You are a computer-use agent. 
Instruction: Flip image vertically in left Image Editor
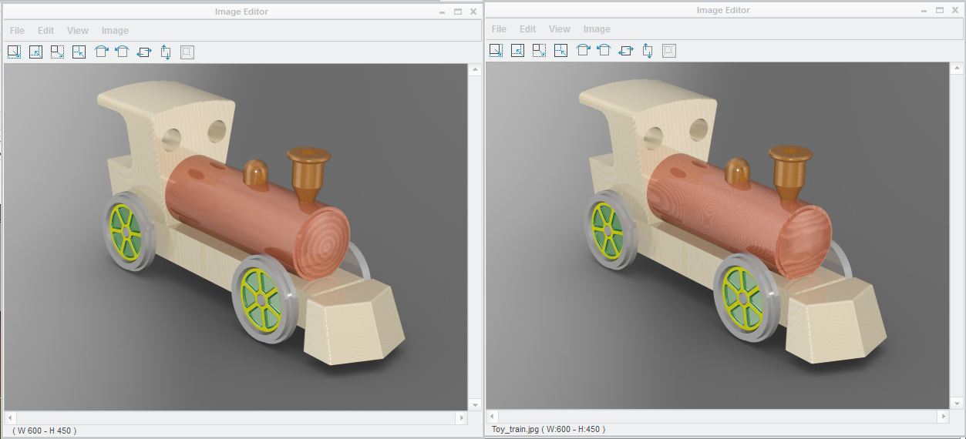[166, 52]
